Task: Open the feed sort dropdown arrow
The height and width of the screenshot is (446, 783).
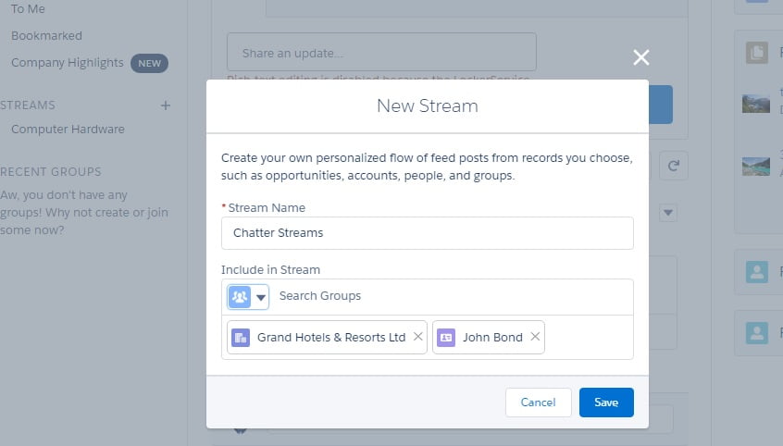Action: point(668,213)
